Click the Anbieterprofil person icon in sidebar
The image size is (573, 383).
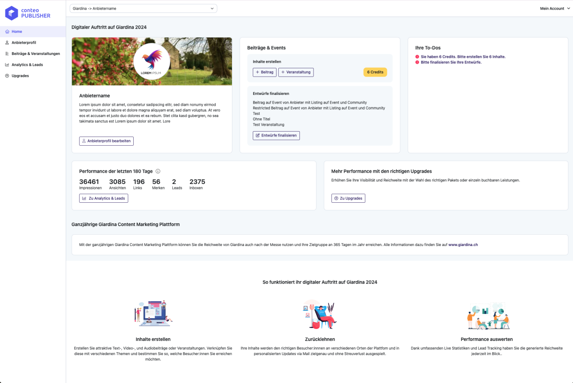(x=7, y=42)
